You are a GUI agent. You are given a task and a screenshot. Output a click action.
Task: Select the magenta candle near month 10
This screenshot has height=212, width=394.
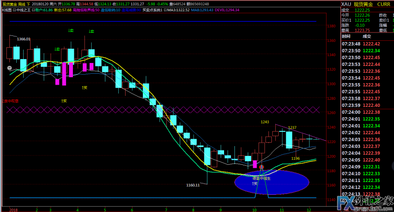point(255,164)
